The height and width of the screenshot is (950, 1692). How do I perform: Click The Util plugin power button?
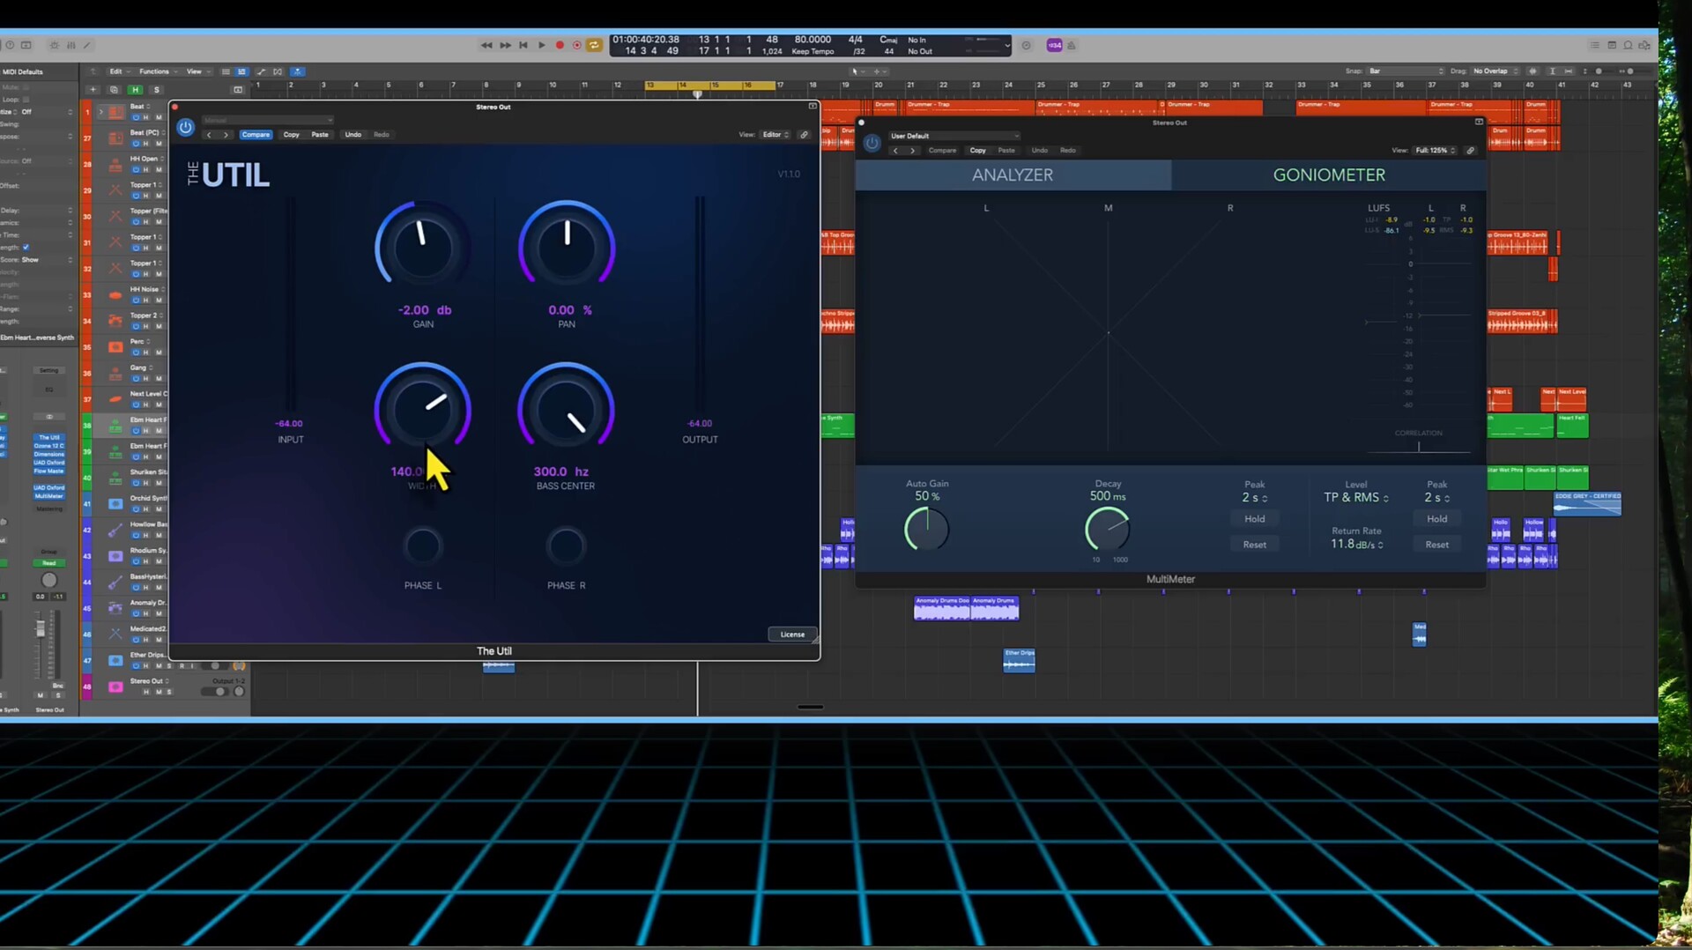(185, 128)
